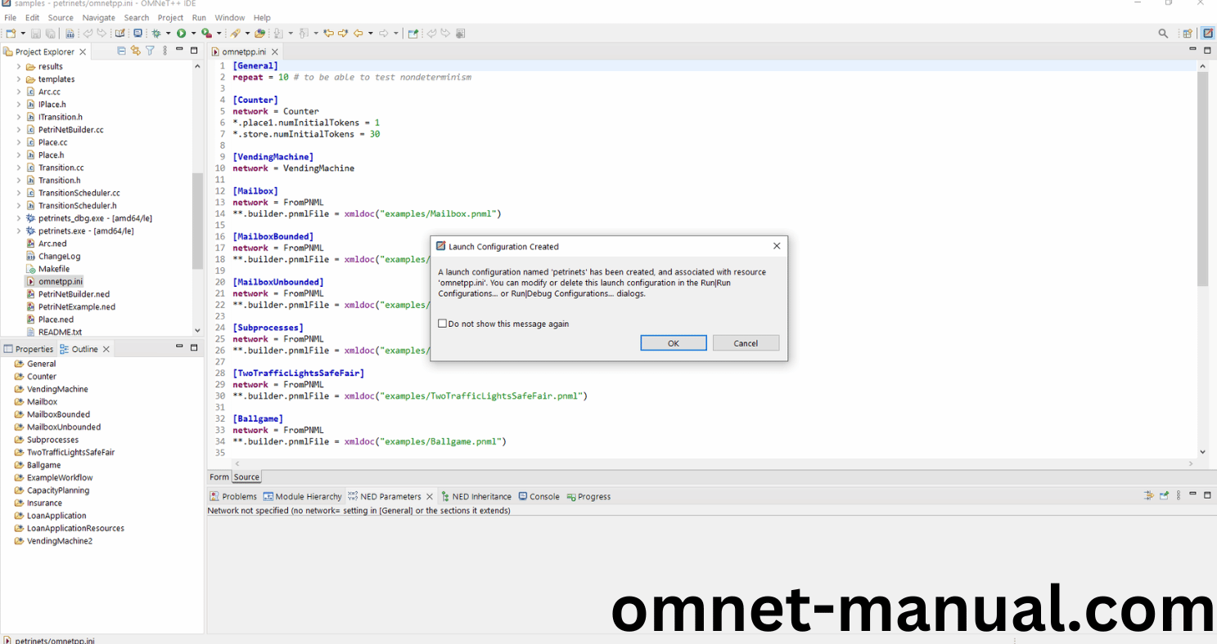Select VendingMachine in the Outline panel
The width and height of the screenshot is (1217, 644).
click(x=57, y=389)
